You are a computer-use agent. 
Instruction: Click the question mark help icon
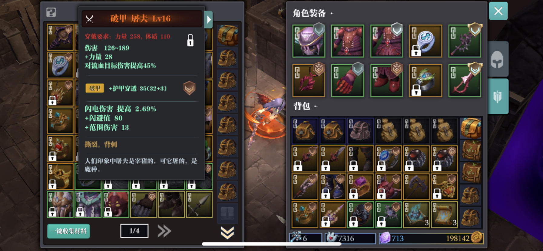[51, 12]
